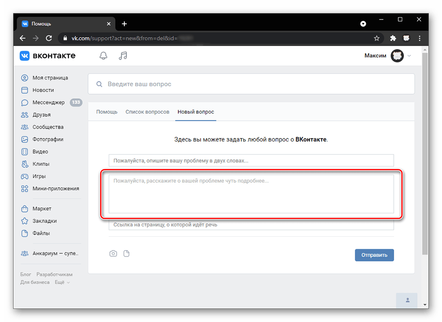Open the tab search dropdown arrow
Viewport: 442px width, 322px height.
click(363, 24)
